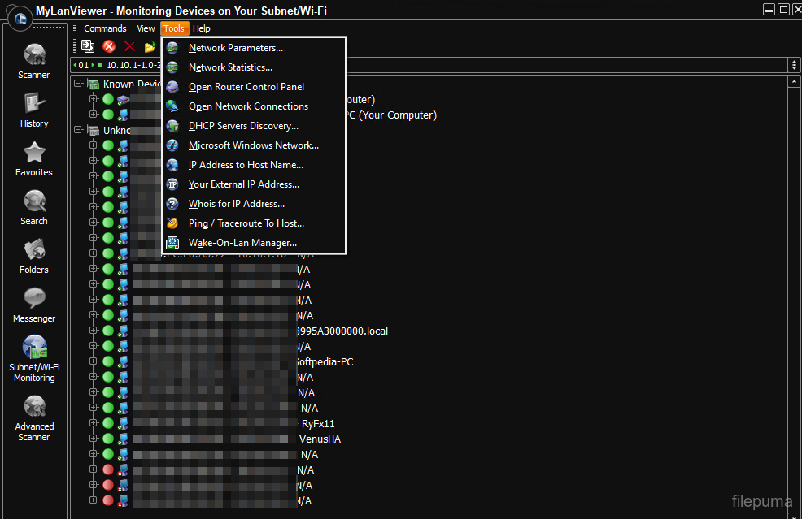Open the Folders sidebar icon
Image resolution: width=802 pixels, height=519 pixels.
pyautogui.click(x=34, y=255)
